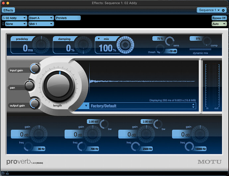This screenshot has width=229, height=176.
Task: Click the ProVerb plug-in name button
Action: click(x=68, y=18)
